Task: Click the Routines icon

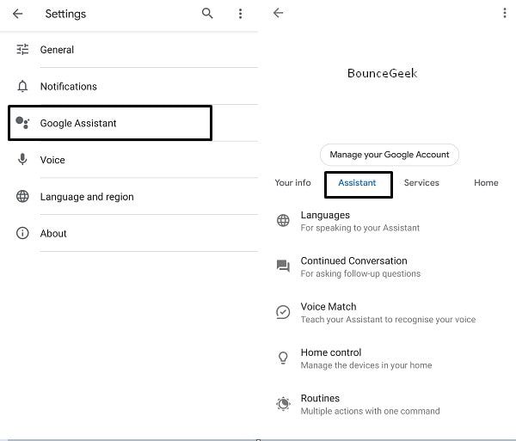Action: click(283, 404)
